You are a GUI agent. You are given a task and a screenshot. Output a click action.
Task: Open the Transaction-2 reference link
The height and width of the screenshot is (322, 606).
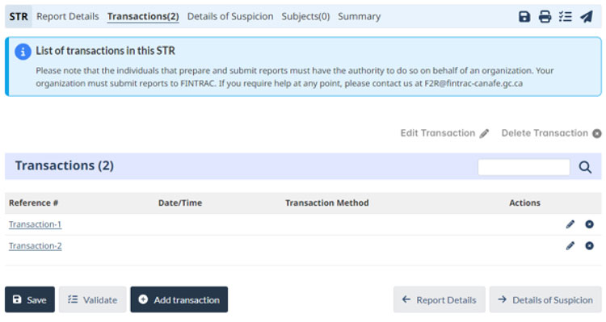coord(36,246)
